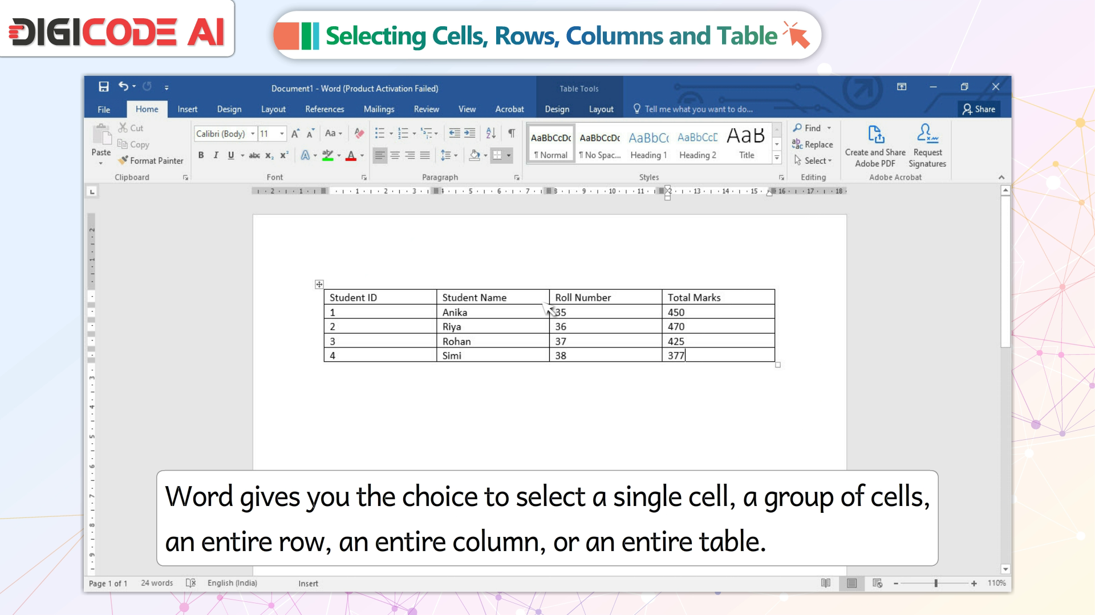The image size is (1095, 615).
Task: Click the zoom slider handle
Action: (x=936, y=583)
